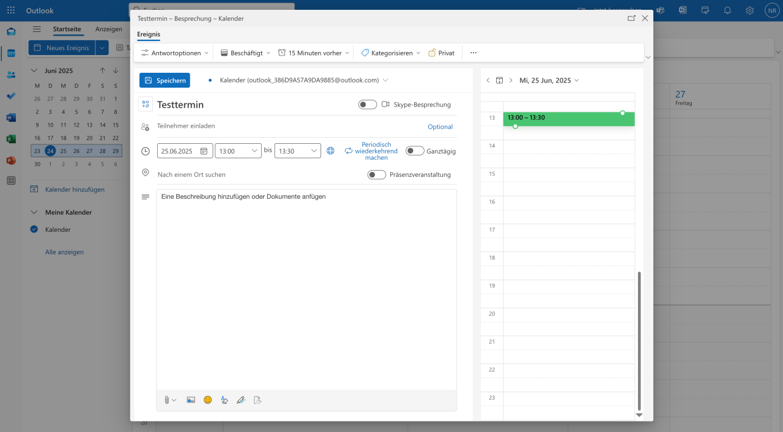Viewport: 783px width, 432px height.
Task: Open the Neues Ereignis split dropdown arrow
Action: coord(102,48)
